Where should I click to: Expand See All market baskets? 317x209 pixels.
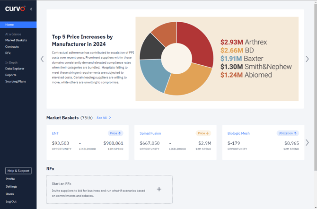coord(104,118)
